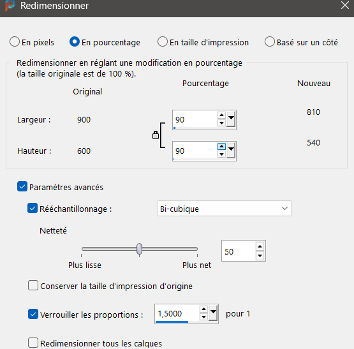Click the PaintShop Pro logo in title bar
354x349 pixels.
coord(10,5)
